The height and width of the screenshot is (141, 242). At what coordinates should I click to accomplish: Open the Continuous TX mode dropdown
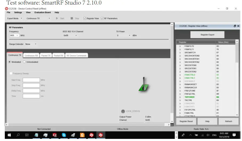[x=38, y=18]
